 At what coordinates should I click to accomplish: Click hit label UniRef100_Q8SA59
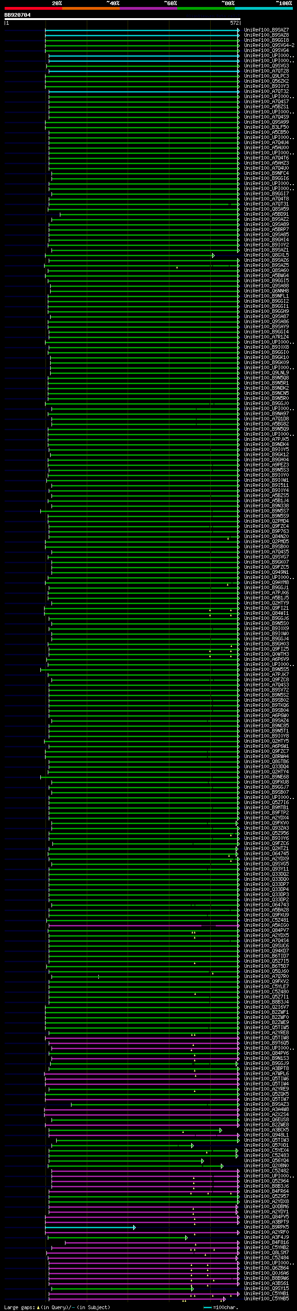(x=266, y=209)
